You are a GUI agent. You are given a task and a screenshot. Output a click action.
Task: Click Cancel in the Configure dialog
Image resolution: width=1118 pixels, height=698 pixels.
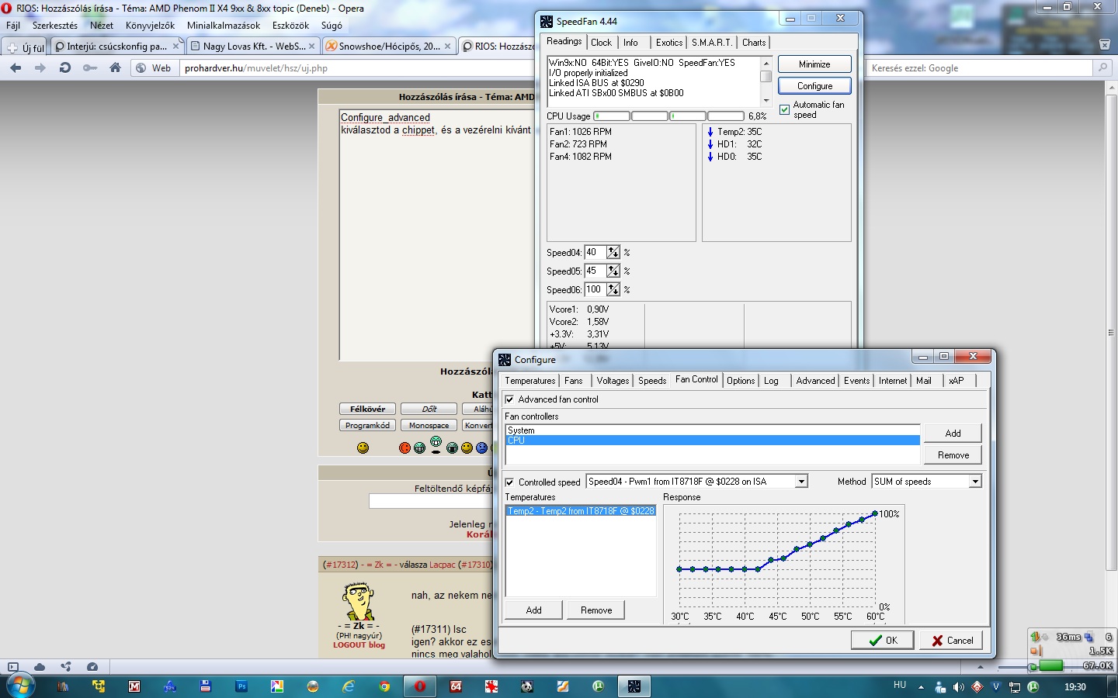click(951, 641)
